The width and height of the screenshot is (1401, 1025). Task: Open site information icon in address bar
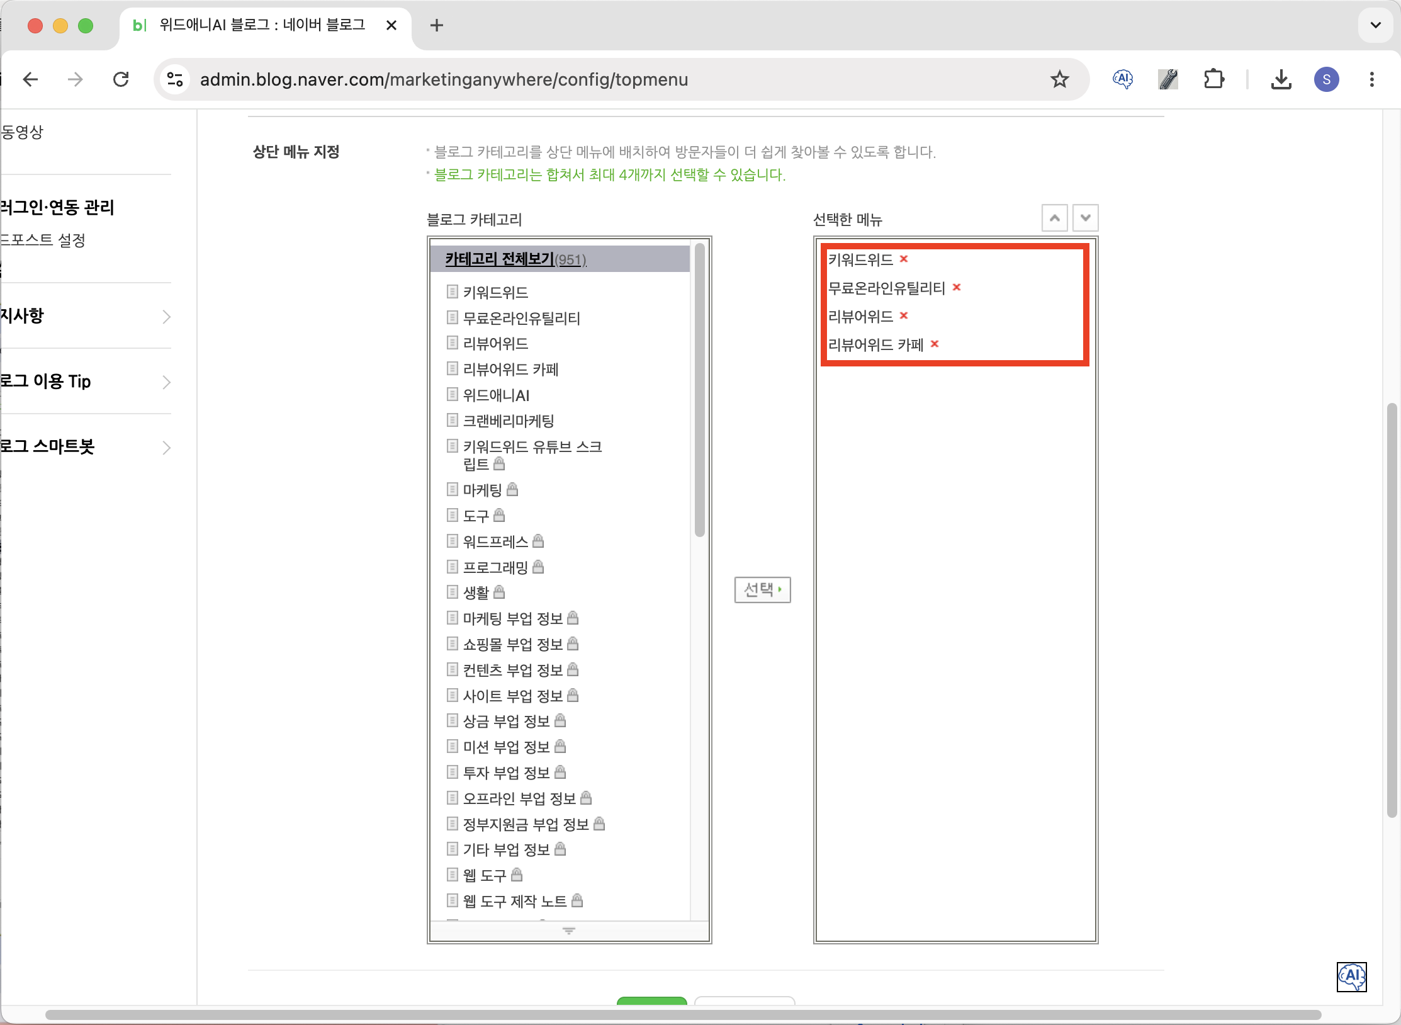(x=175, y=79)
